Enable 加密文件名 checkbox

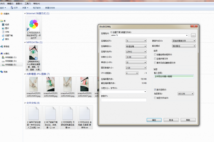(155, 98)
